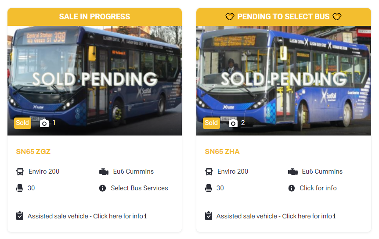Click engine icon beside Eu6 Cummins on SN65 ZGZ
Image resolution: width=379 pixels, height=239 pixels.
104,171
